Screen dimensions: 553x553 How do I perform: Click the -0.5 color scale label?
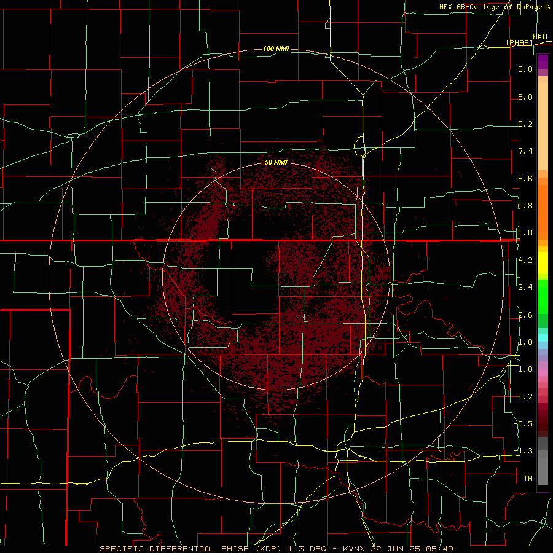click(x=524, y=424)
